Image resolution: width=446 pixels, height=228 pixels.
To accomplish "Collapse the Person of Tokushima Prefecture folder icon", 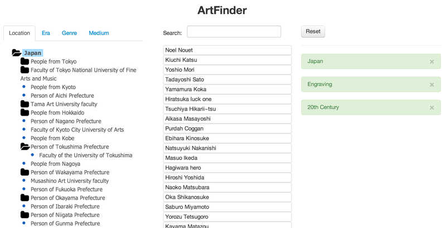I will pos(25,146).
